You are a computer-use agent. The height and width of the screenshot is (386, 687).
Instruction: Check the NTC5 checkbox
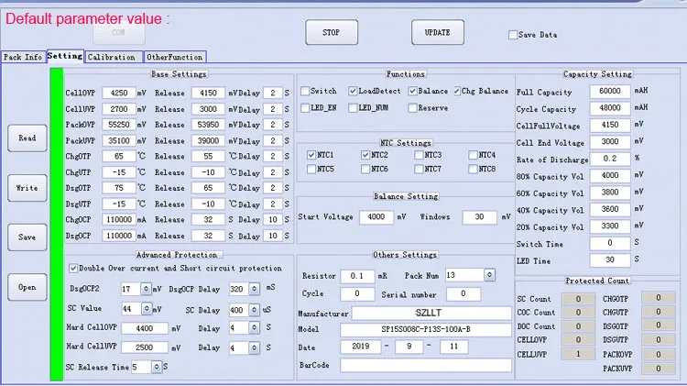(x=311, y=169)
